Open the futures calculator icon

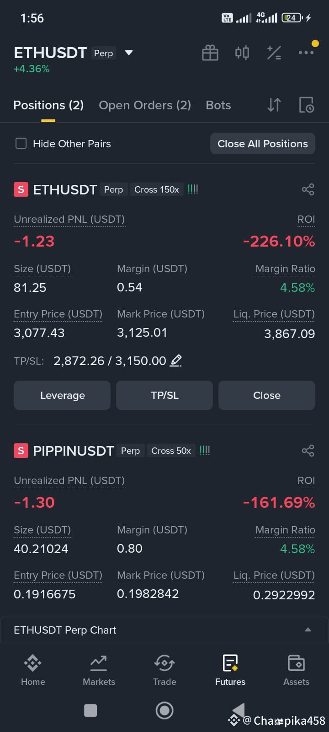pos(274,53)
